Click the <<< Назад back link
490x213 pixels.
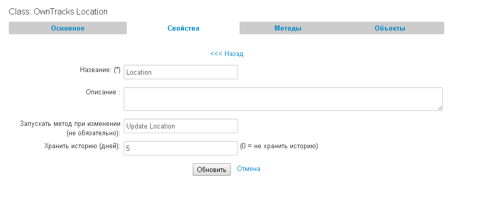227,53
